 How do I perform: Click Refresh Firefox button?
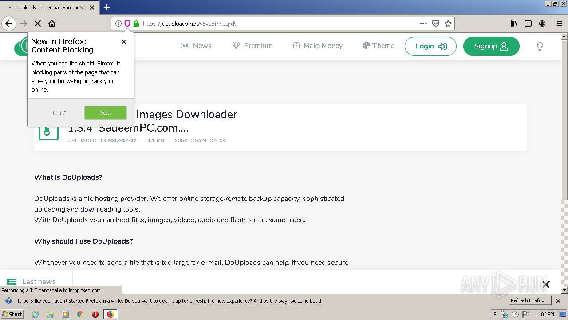pyautogui.click(x=530, y=301)
